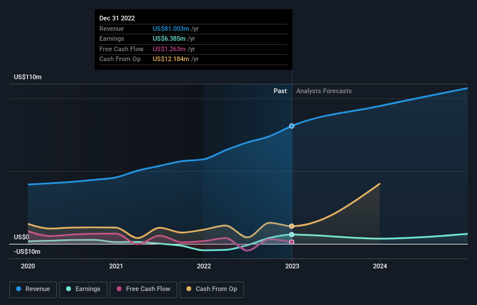This screenshot has width=477, height=305.
Task: Click the Past label
Action: 280,91
